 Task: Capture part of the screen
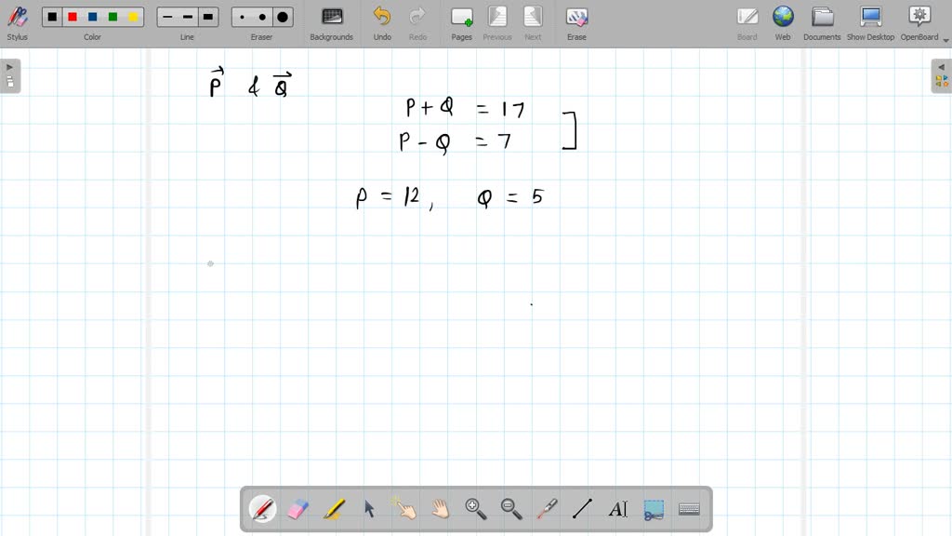(654, 508)
